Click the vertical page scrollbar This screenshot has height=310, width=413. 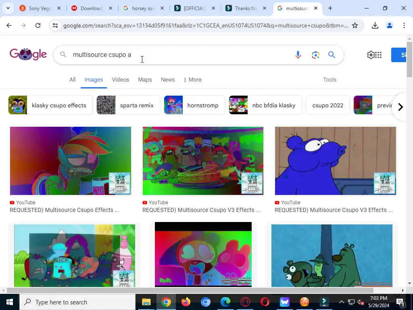pos(409,59)
